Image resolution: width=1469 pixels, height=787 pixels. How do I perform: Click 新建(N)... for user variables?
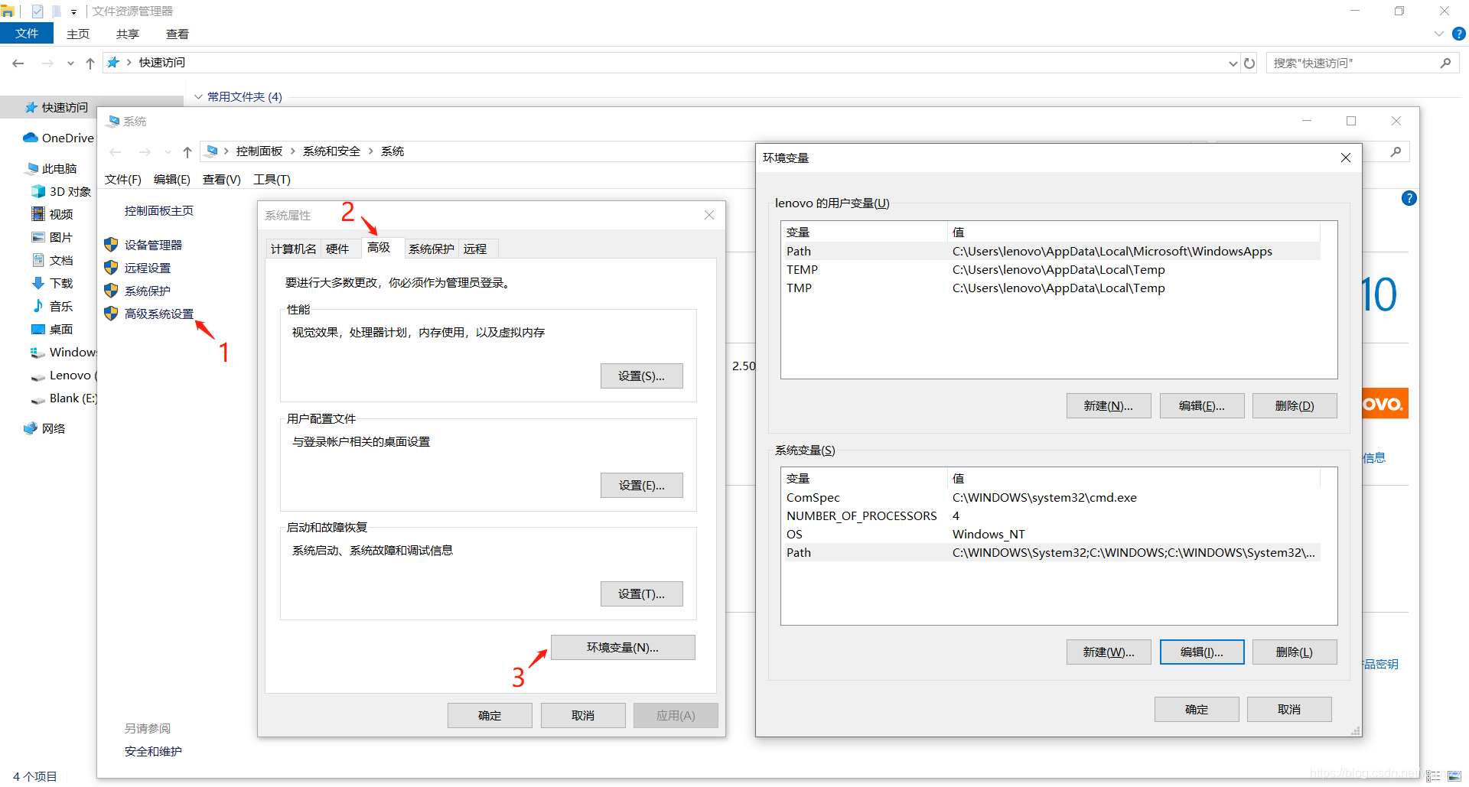tap(1109, 405)
